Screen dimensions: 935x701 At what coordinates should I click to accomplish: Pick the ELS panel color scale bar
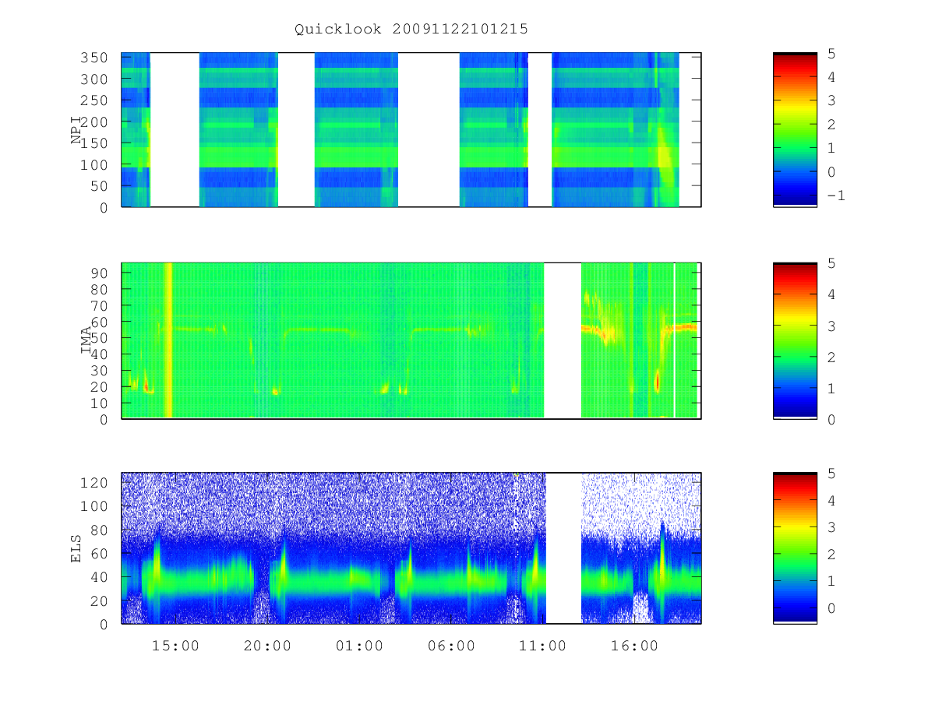(x=795, y=548)
